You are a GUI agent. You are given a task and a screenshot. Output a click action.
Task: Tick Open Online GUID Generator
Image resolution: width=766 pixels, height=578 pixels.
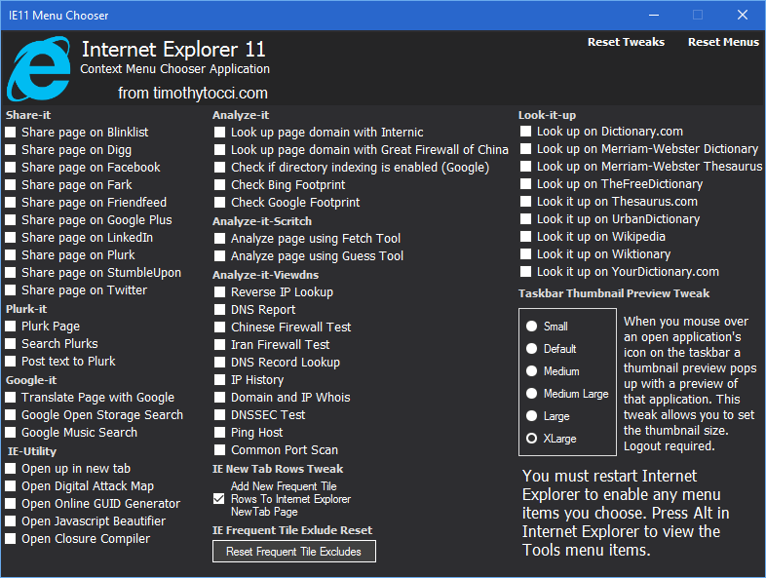(11, 504)
